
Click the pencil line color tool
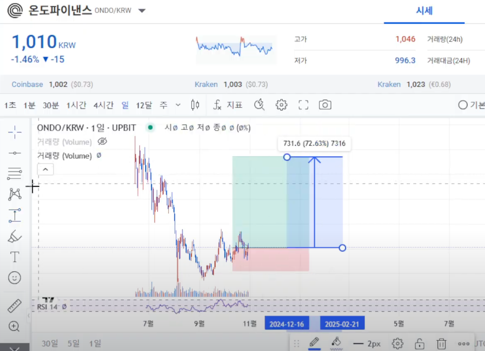314,343
